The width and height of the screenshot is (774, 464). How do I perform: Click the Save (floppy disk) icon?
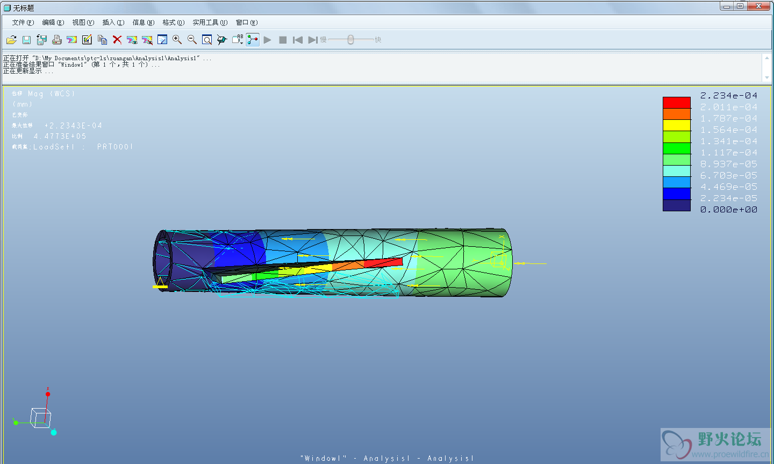coord(26,40)
